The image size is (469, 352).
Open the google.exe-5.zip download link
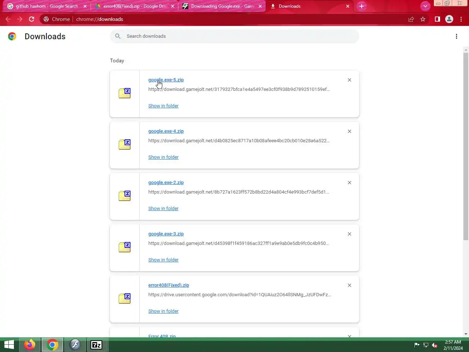coord(166,80)
